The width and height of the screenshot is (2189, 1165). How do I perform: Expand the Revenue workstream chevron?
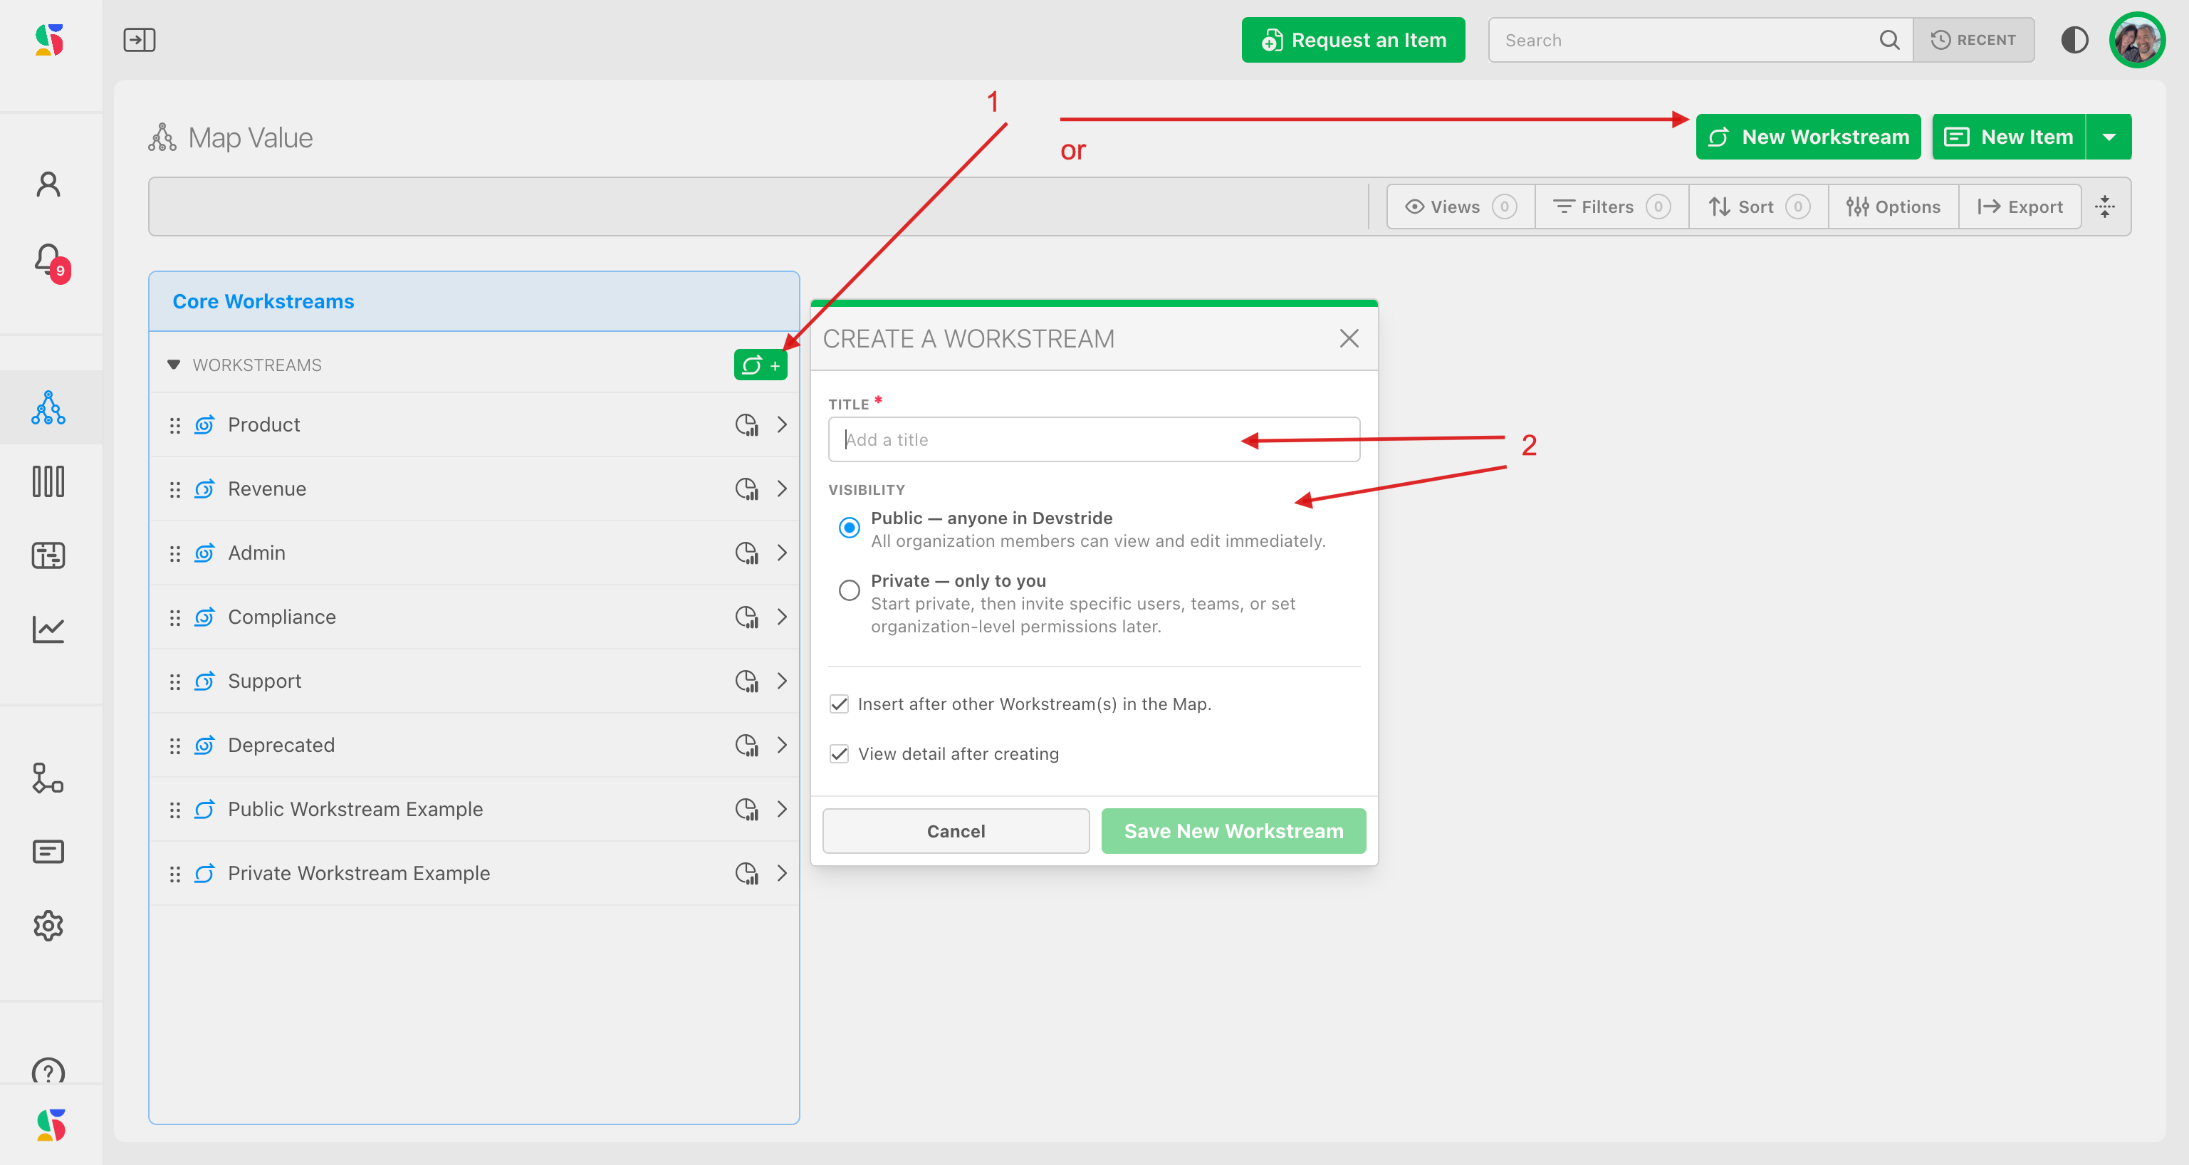pos(782,489)
